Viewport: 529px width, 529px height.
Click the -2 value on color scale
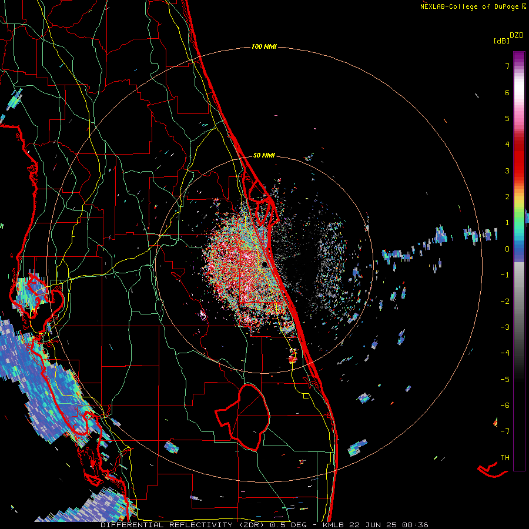click(505, 302)
